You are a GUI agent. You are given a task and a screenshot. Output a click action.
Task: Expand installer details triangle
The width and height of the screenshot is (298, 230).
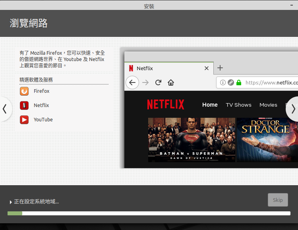[11, 202]
